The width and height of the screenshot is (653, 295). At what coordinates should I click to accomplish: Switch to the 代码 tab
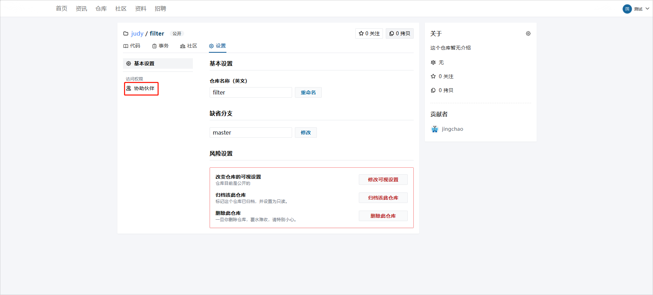point(132,46)
